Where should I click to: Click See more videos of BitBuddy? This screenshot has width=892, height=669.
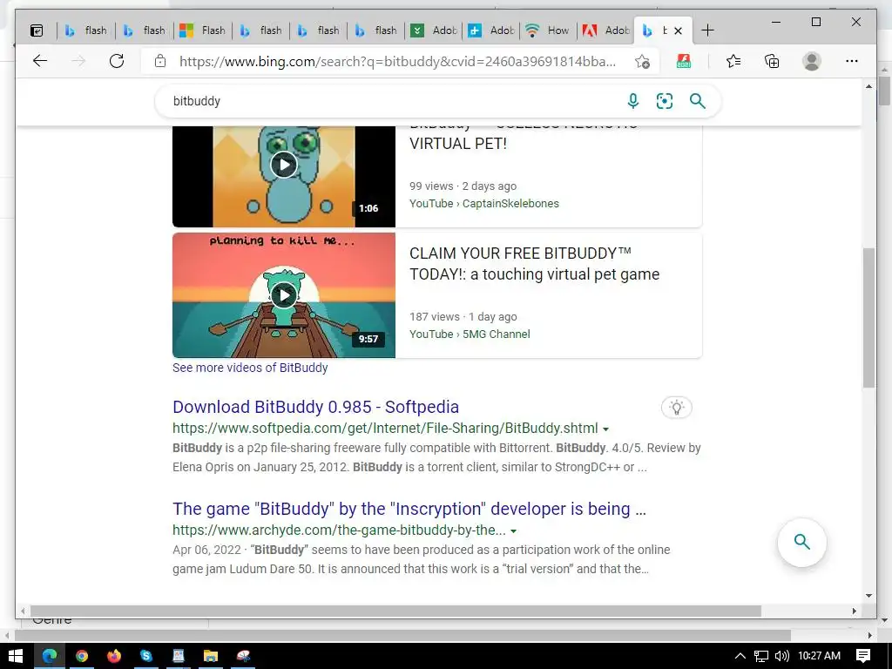pyautogui.click(x=250, y=368)
